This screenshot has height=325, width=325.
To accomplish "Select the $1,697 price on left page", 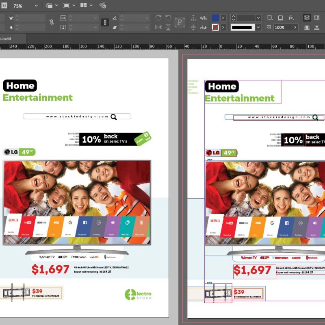I will coord(50,269).
